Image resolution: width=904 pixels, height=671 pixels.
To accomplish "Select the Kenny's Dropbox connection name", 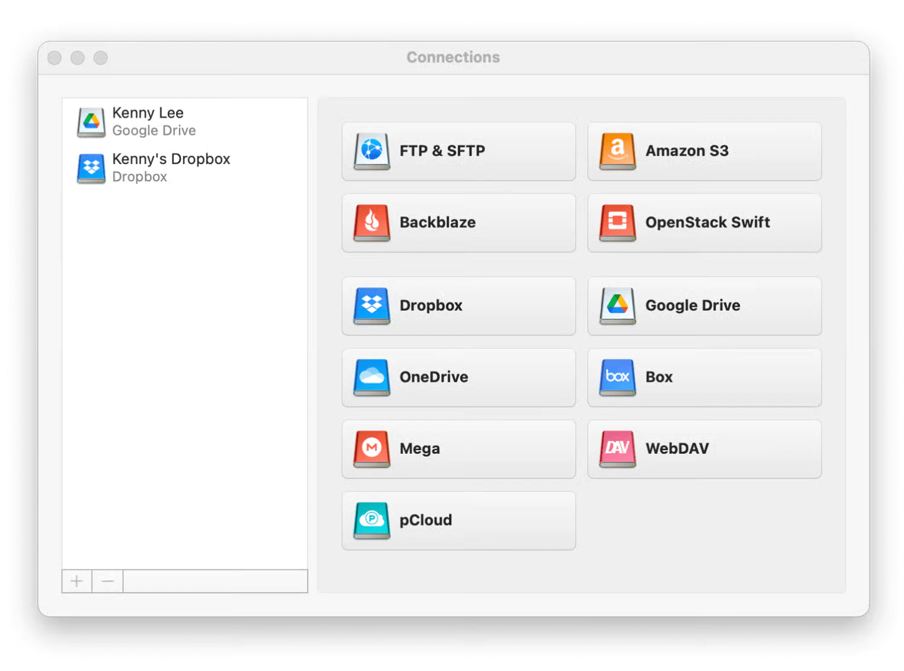I will [171, 159].
